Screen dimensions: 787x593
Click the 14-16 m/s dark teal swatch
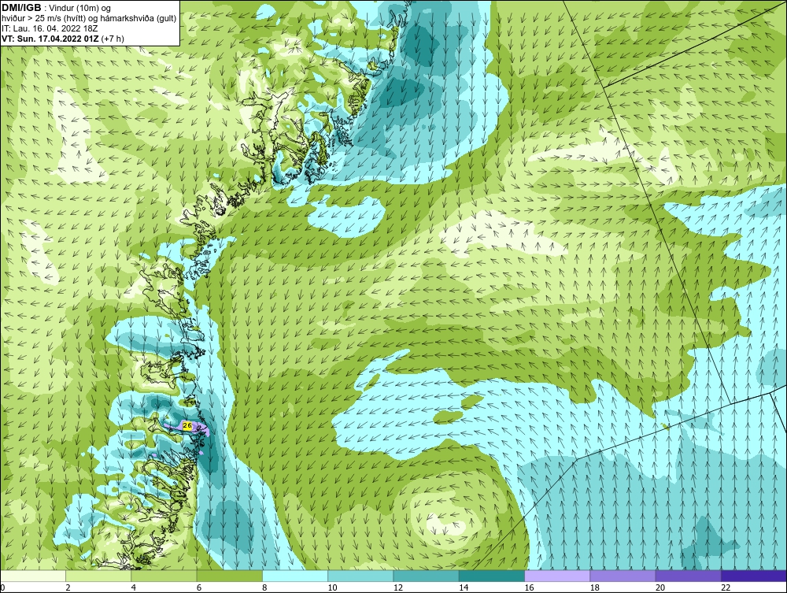pyautogui.click(x=492, y=576)
